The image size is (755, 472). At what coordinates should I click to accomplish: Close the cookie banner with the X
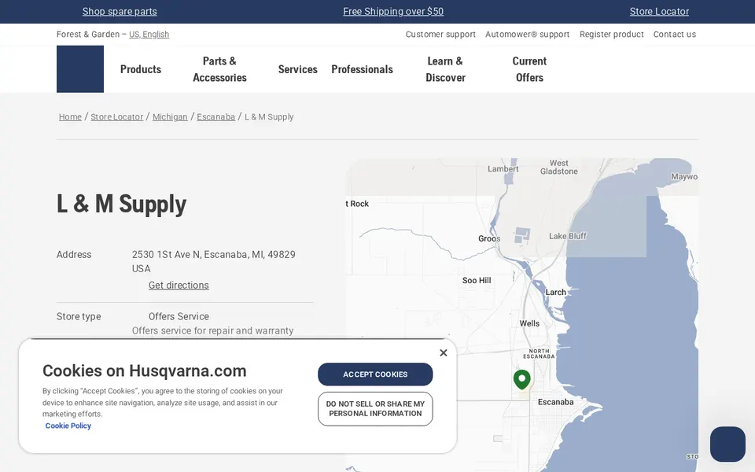pyautogui.click(x=444, y=353)
